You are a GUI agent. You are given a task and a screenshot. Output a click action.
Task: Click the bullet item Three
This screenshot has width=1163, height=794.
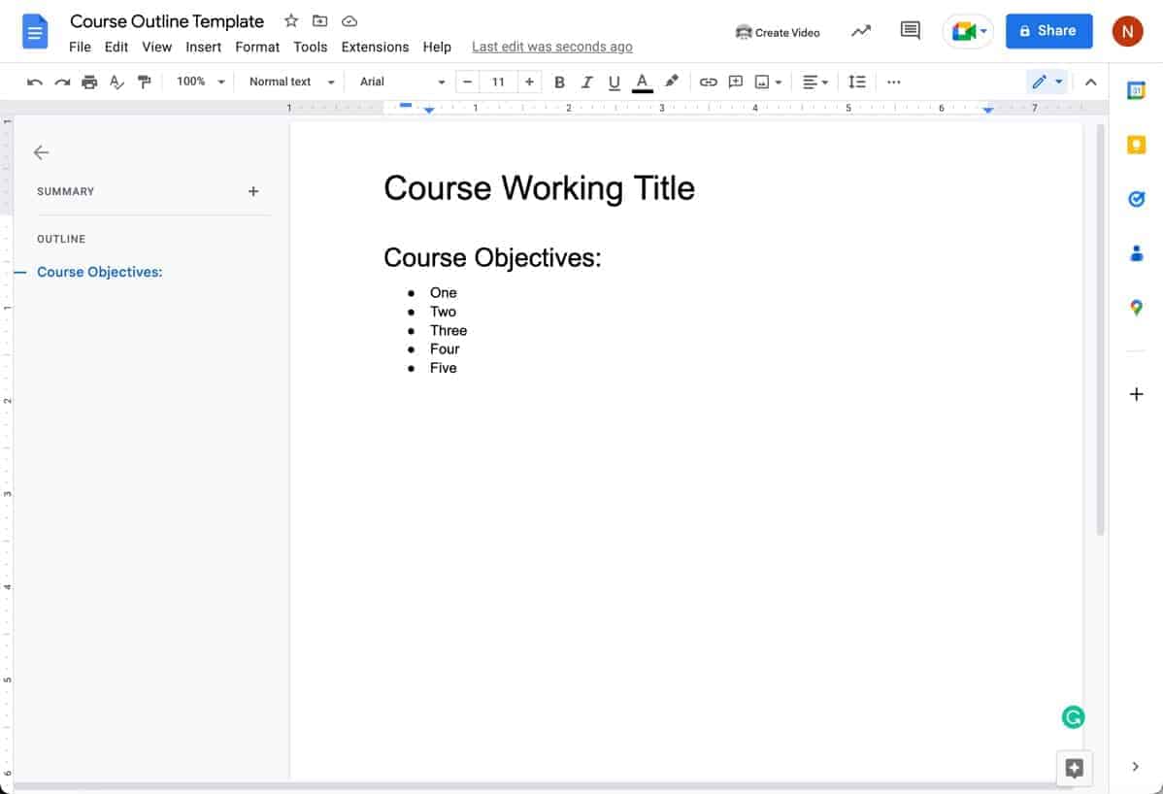448,331
